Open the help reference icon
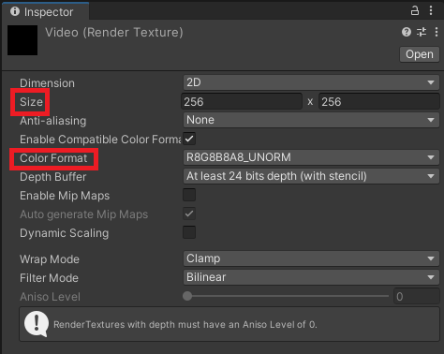Image resolution: width=444 pixels, height=354 pixels. [407, 32]
